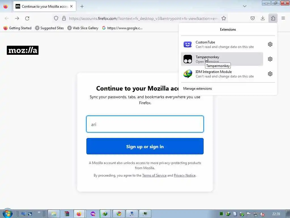The width and height of the screenshot is (290, 218).
Task: Open File Explorer from the taskbar
Action: point(54,214)
